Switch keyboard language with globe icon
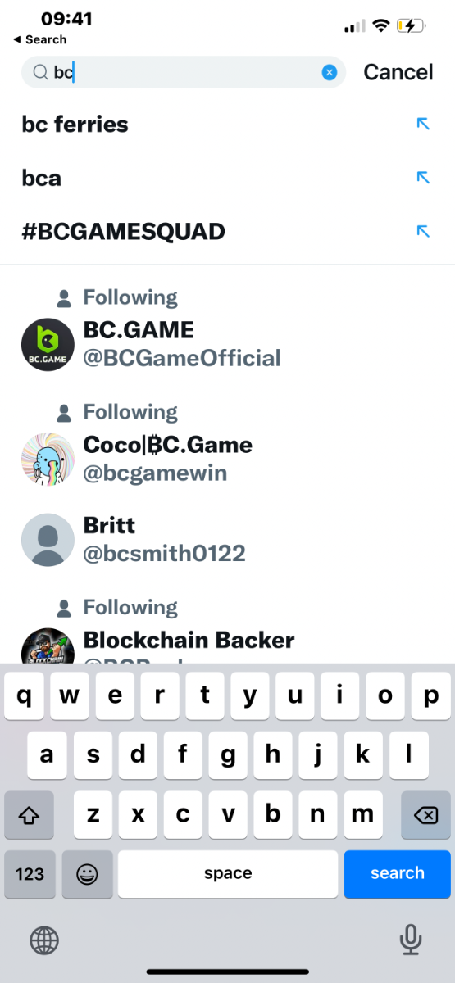 [x=45, y=940]
